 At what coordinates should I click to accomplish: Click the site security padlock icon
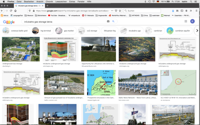(x=34, y=11)
